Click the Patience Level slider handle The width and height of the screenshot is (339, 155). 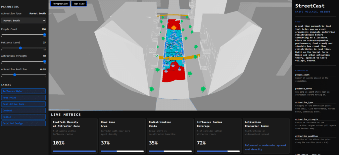click(x=20, y=48)
